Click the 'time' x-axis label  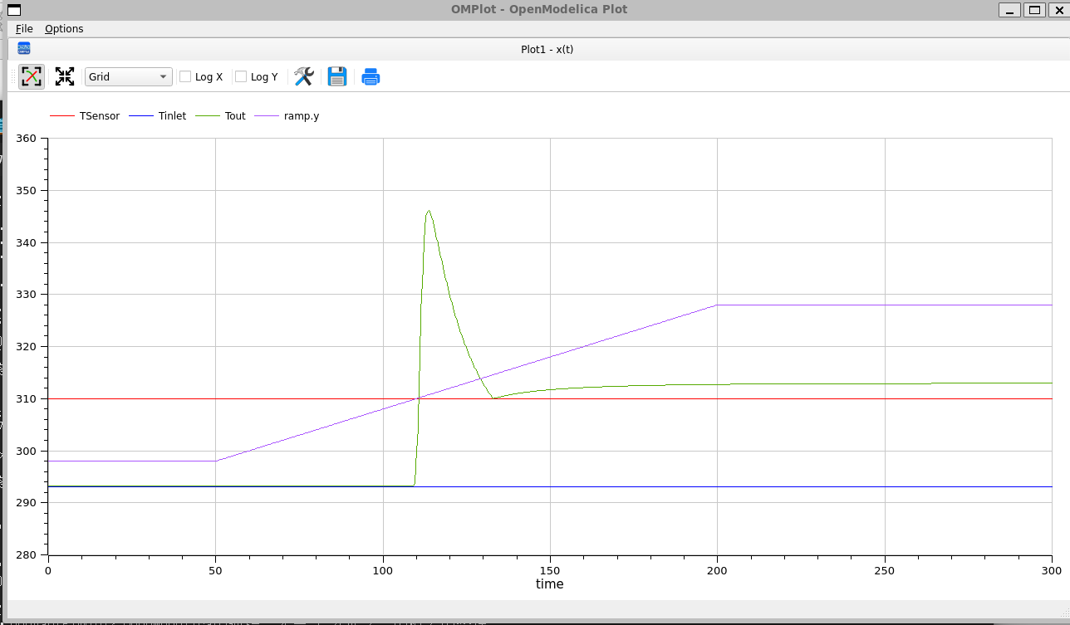549,584
